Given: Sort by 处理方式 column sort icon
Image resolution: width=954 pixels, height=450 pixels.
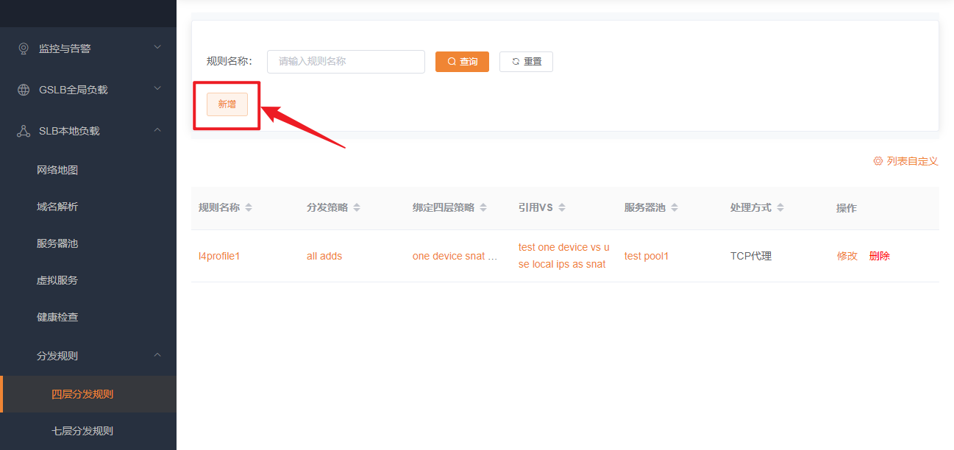Looking at the screenshot, I should pos(780,208).
